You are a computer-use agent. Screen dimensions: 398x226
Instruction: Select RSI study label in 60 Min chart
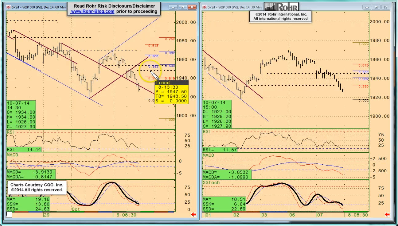pyautogui.click(x=11, y=132)
